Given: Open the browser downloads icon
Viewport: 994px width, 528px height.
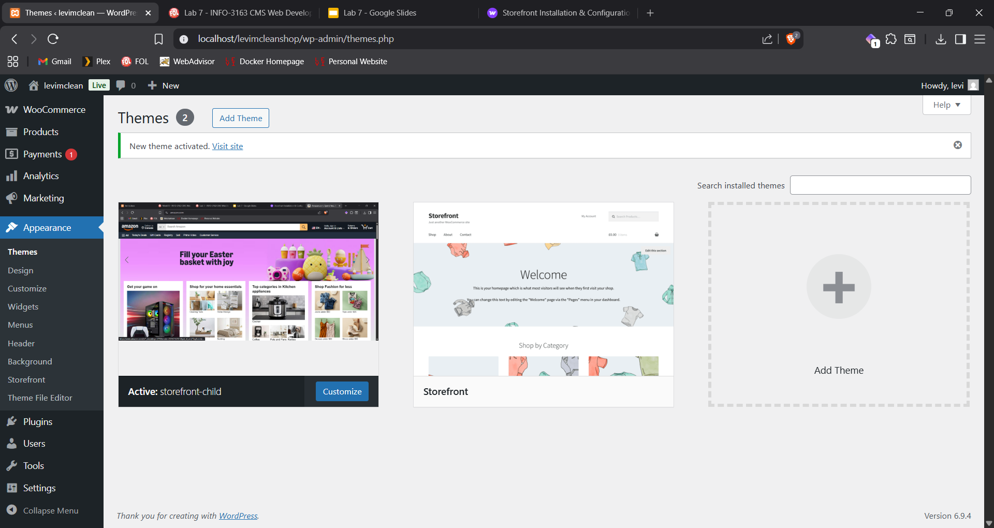Looking at the screenshot, I should [941, 39].
